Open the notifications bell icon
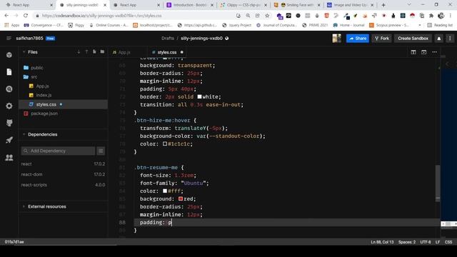Viewport: 457px width, 257px height. (x=439, y=39)
